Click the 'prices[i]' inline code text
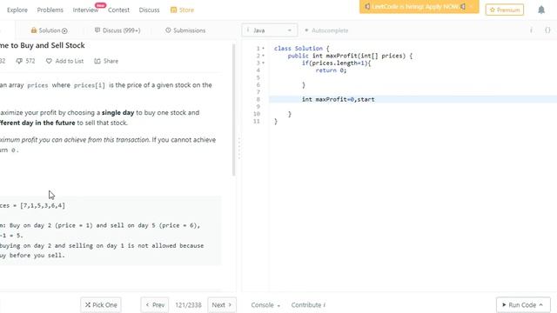The image size is (557, 313). (x=90, y=85)
